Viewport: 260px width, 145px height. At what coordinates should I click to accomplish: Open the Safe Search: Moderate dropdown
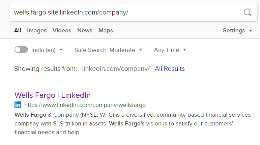[x=108, y=50]
